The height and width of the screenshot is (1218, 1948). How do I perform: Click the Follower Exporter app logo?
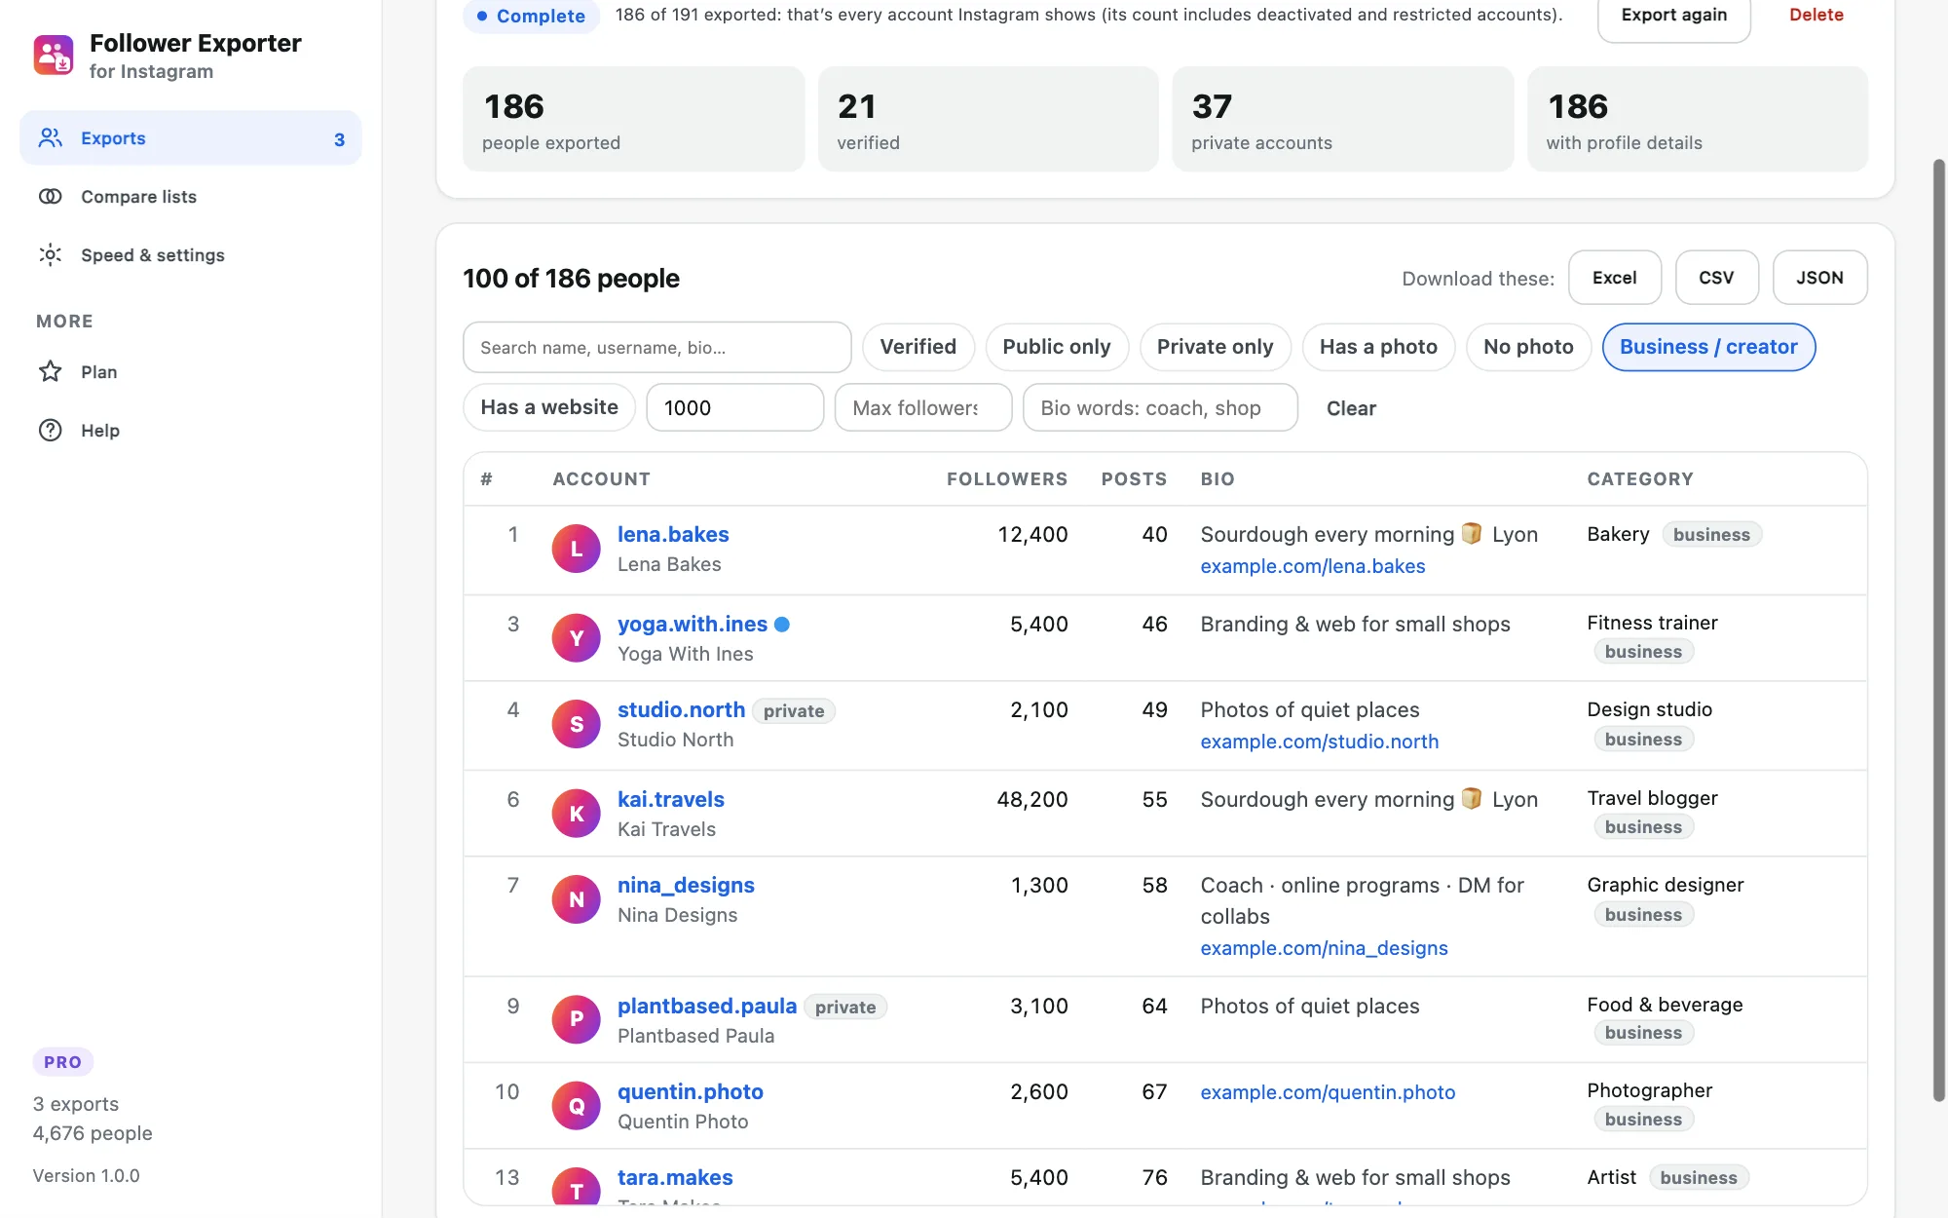(x=53, y=56)
